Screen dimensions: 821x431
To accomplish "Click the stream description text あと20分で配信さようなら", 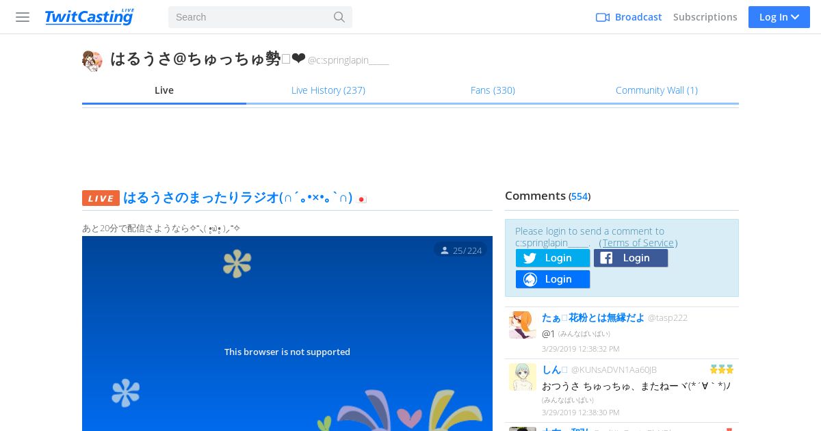I will pyautogui.click(x=161, y=228).
